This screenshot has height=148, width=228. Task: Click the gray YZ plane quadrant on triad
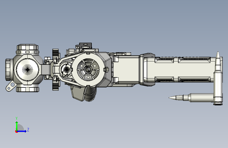pyautogui.click(x=20, y=127)
